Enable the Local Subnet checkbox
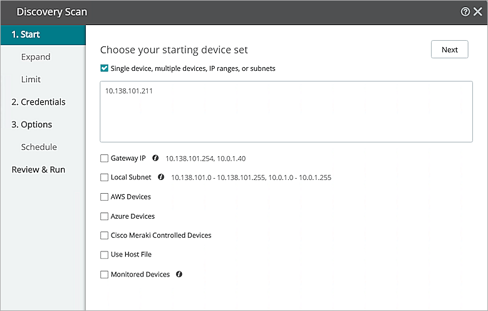The height and width of the screenshot is (311, 488). 104,177
